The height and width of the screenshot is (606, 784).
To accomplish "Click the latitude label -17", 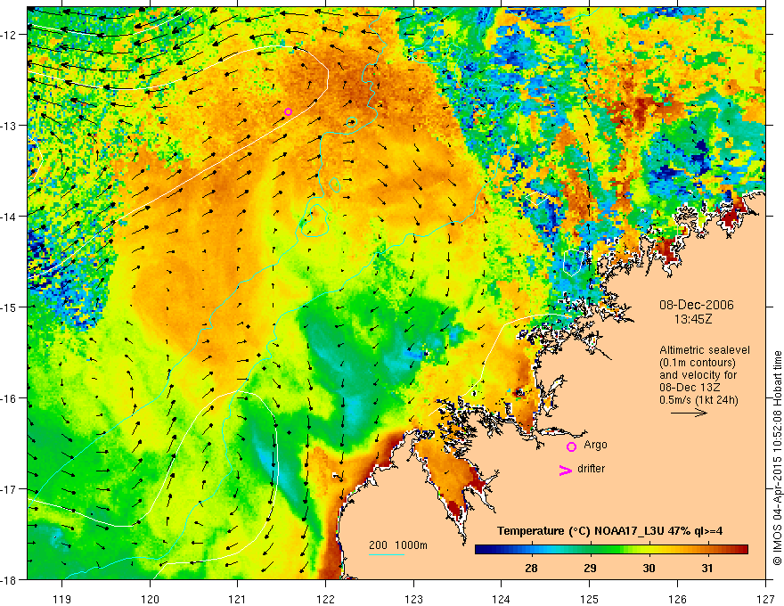I will tap(11, 489).
